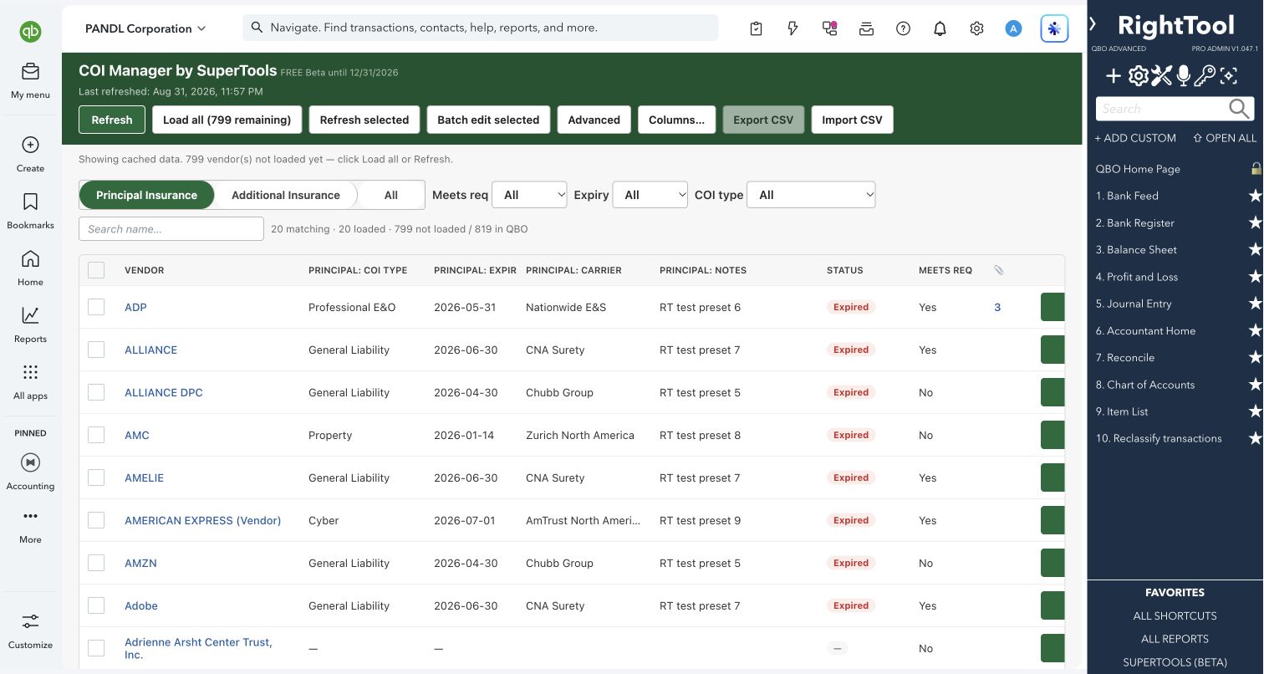
Task: Check the box for ALLIANCE DPC row
Action: [x=96, y=392]
